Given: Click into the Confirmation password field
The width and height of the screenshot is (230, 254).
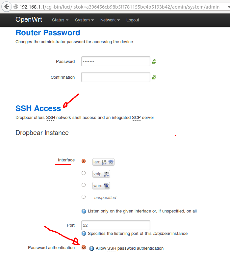Looking at the screenshot, I should click(x=115, y=77).
